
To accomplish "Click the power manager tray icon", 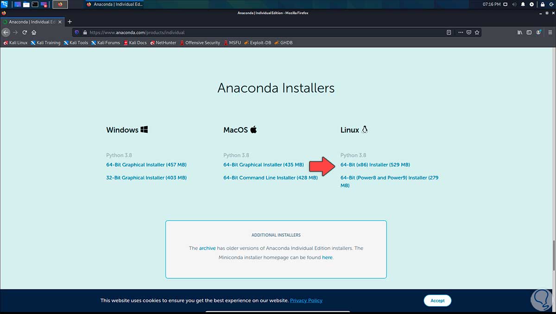I will pos(531,4).
